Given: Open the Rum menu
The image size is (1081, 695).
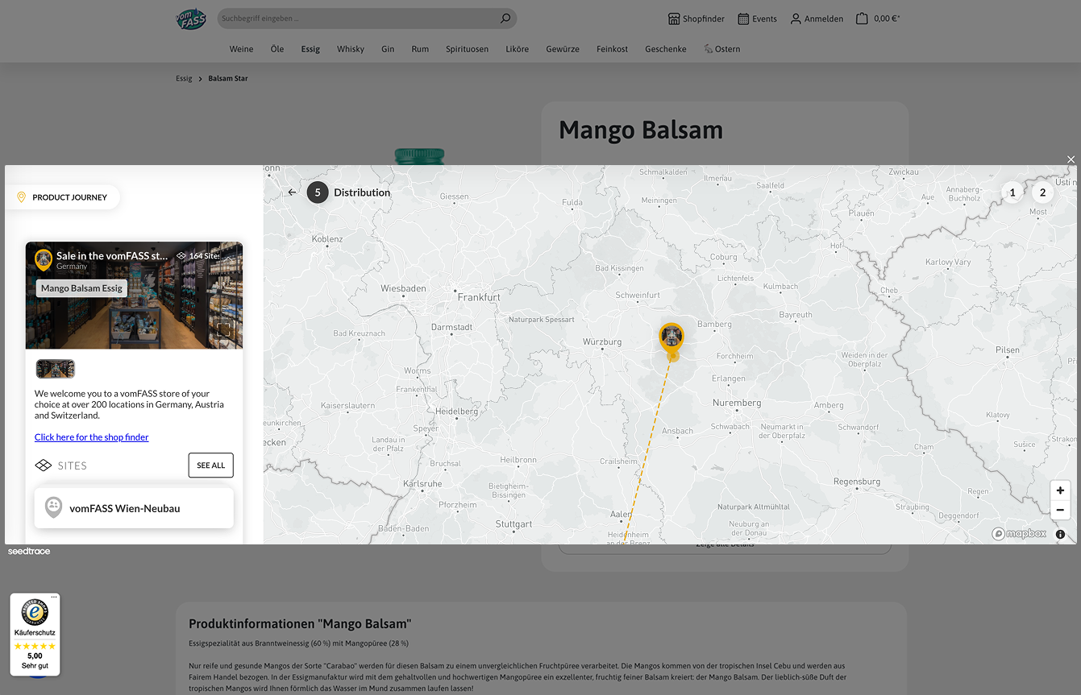Looking at the screenshot, I should pos(420,49).
